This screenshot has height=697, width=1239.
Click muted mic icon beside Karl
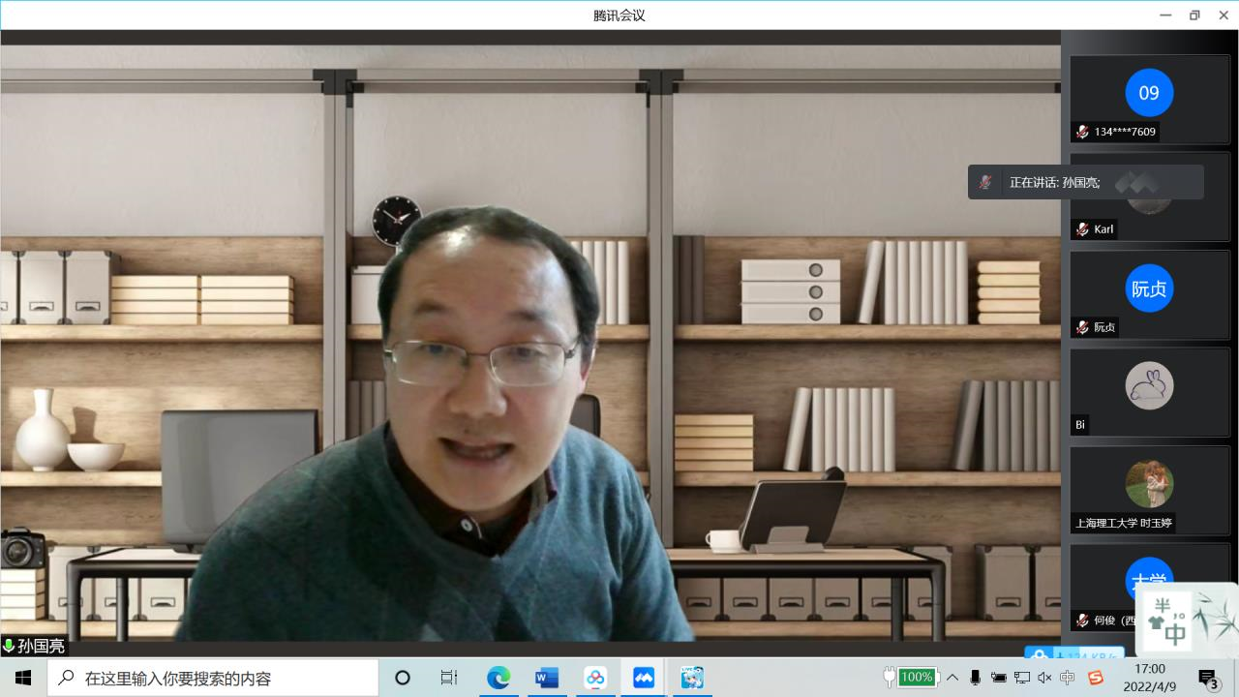pos(1082,229)
